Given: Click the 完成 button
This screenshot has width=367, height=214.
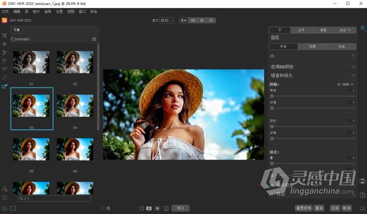Looking at the screenshot, I should [335, 208].
